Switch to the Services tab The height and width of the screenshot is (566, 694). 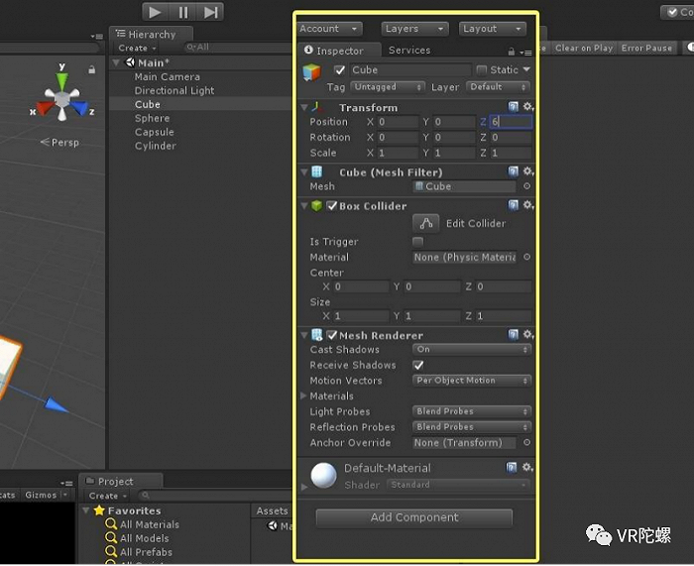(x=409, y=51)
